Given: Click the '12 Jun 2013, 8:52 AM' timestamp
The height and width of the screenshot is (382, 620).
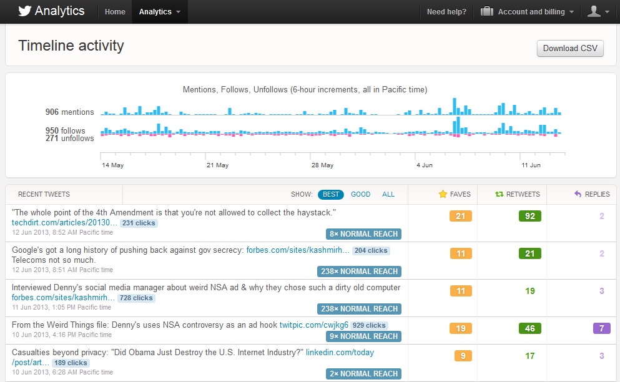Looking at the screenshot, I should coord(62,233).
